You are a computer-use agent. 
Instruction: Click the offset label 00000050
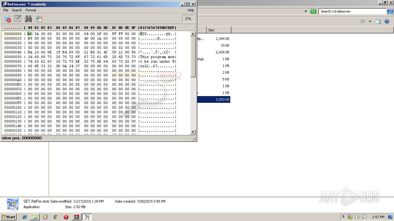coord(13,57)
